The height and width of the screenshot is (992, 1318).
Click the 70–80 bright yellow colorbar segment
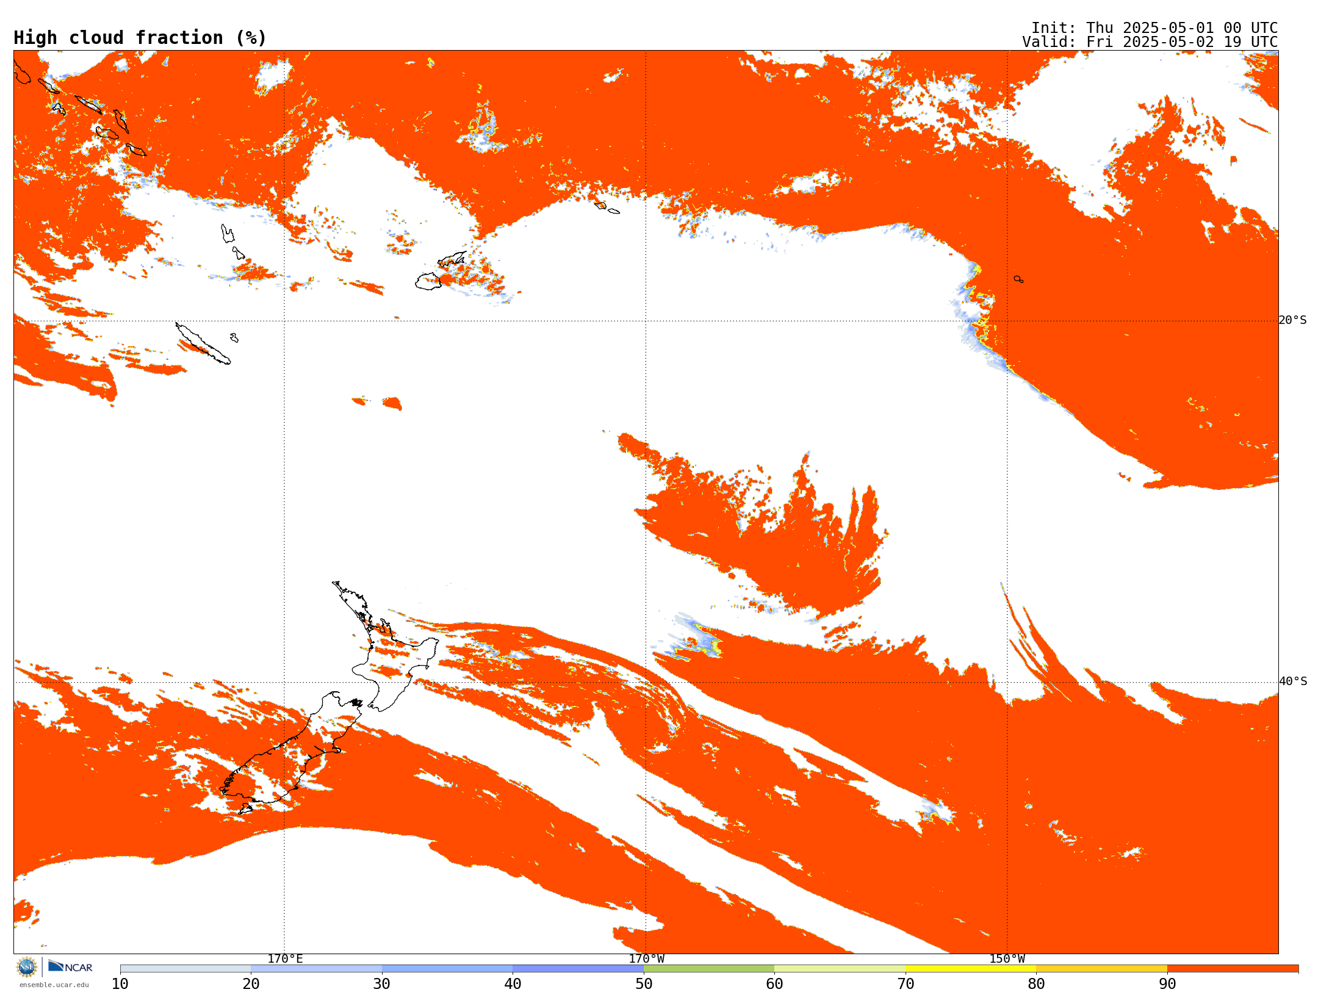971,969
